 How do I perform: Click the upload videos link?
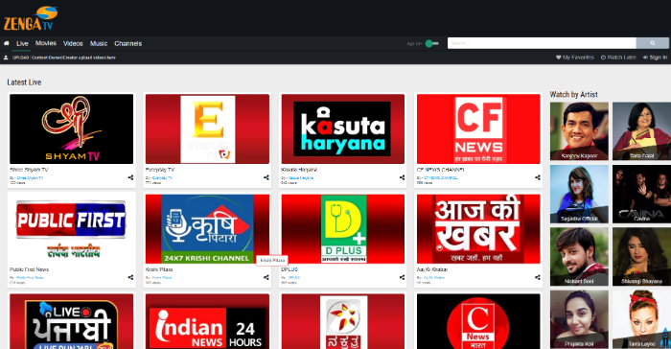point(64,58)
